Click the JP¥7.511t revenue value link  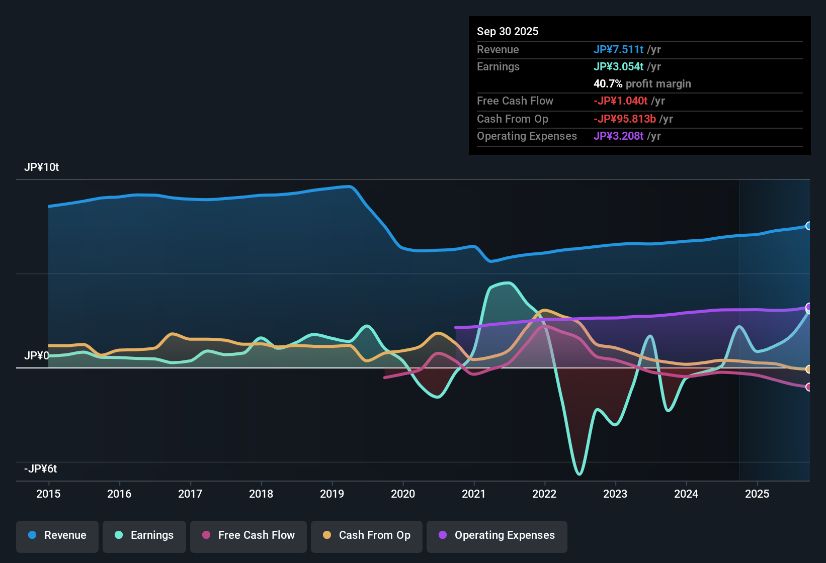pyautogui.click(x=618, y=49)
